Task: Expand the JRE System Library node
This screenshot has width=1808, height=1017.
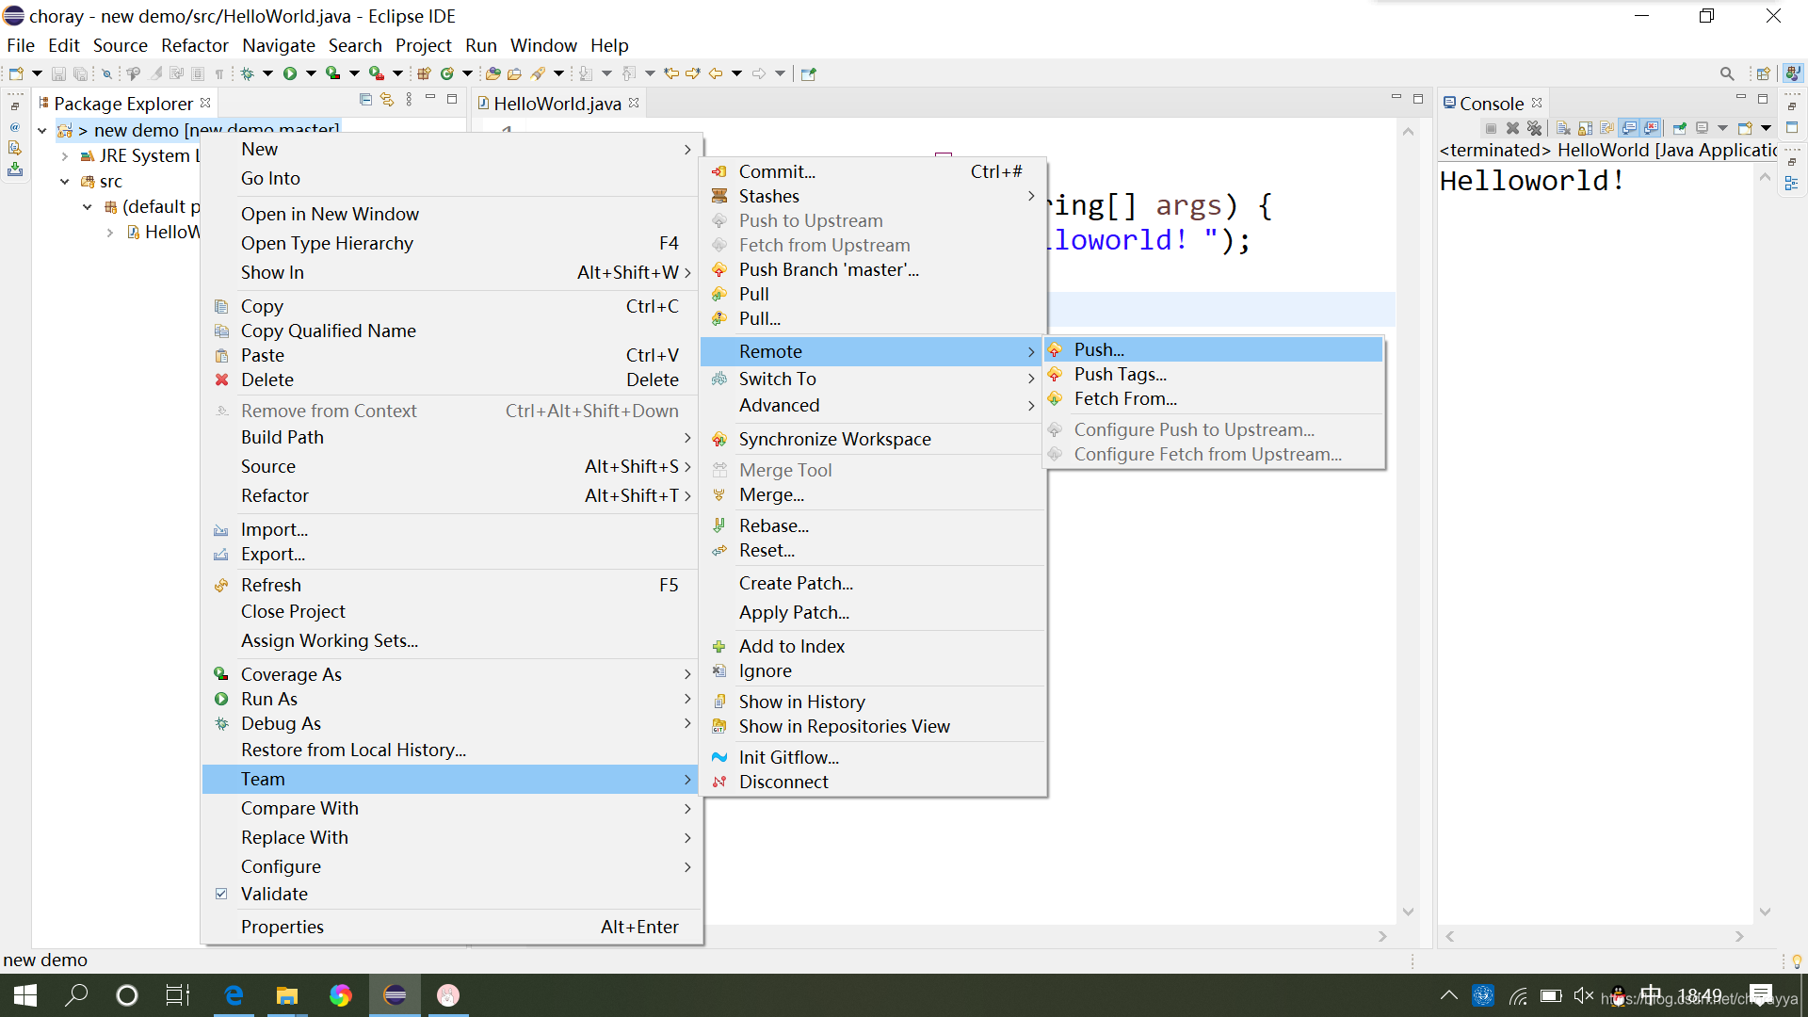Action: (x=64, y=156)
